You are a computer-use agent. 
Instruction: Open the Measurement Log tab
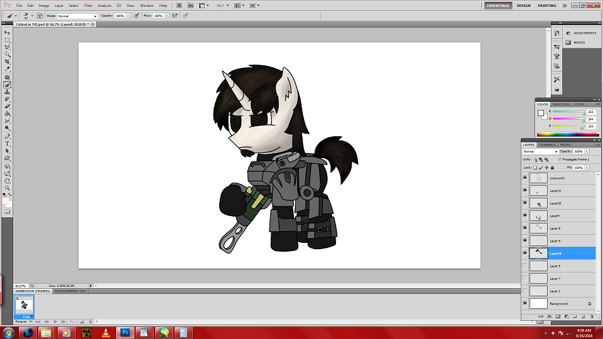click(x=70, y=291)
